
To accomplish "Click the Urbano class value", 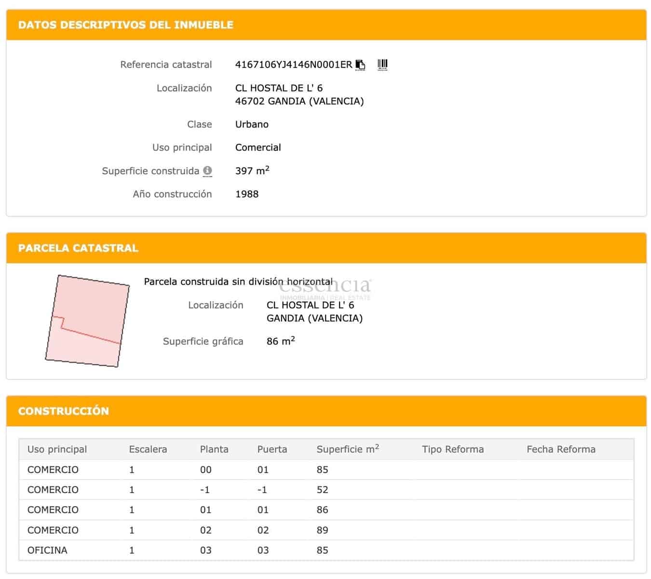I will click(251, 124).
